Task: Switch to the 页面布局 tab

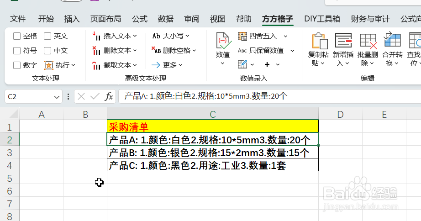Action: coord(106,19)
